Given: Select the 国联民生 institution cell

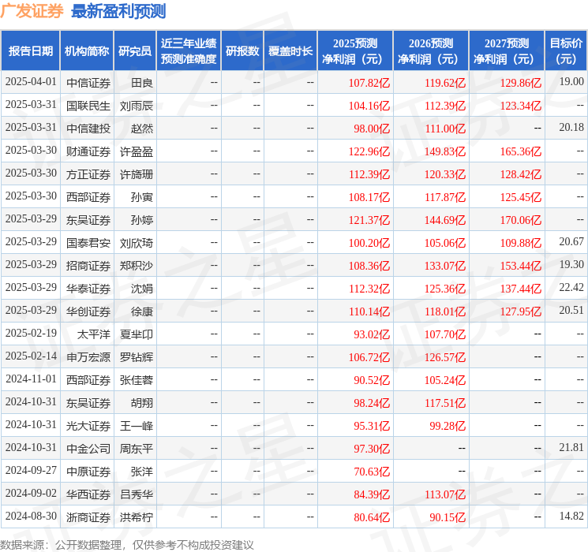Looking at the screenshot, I should pos(88,106).
